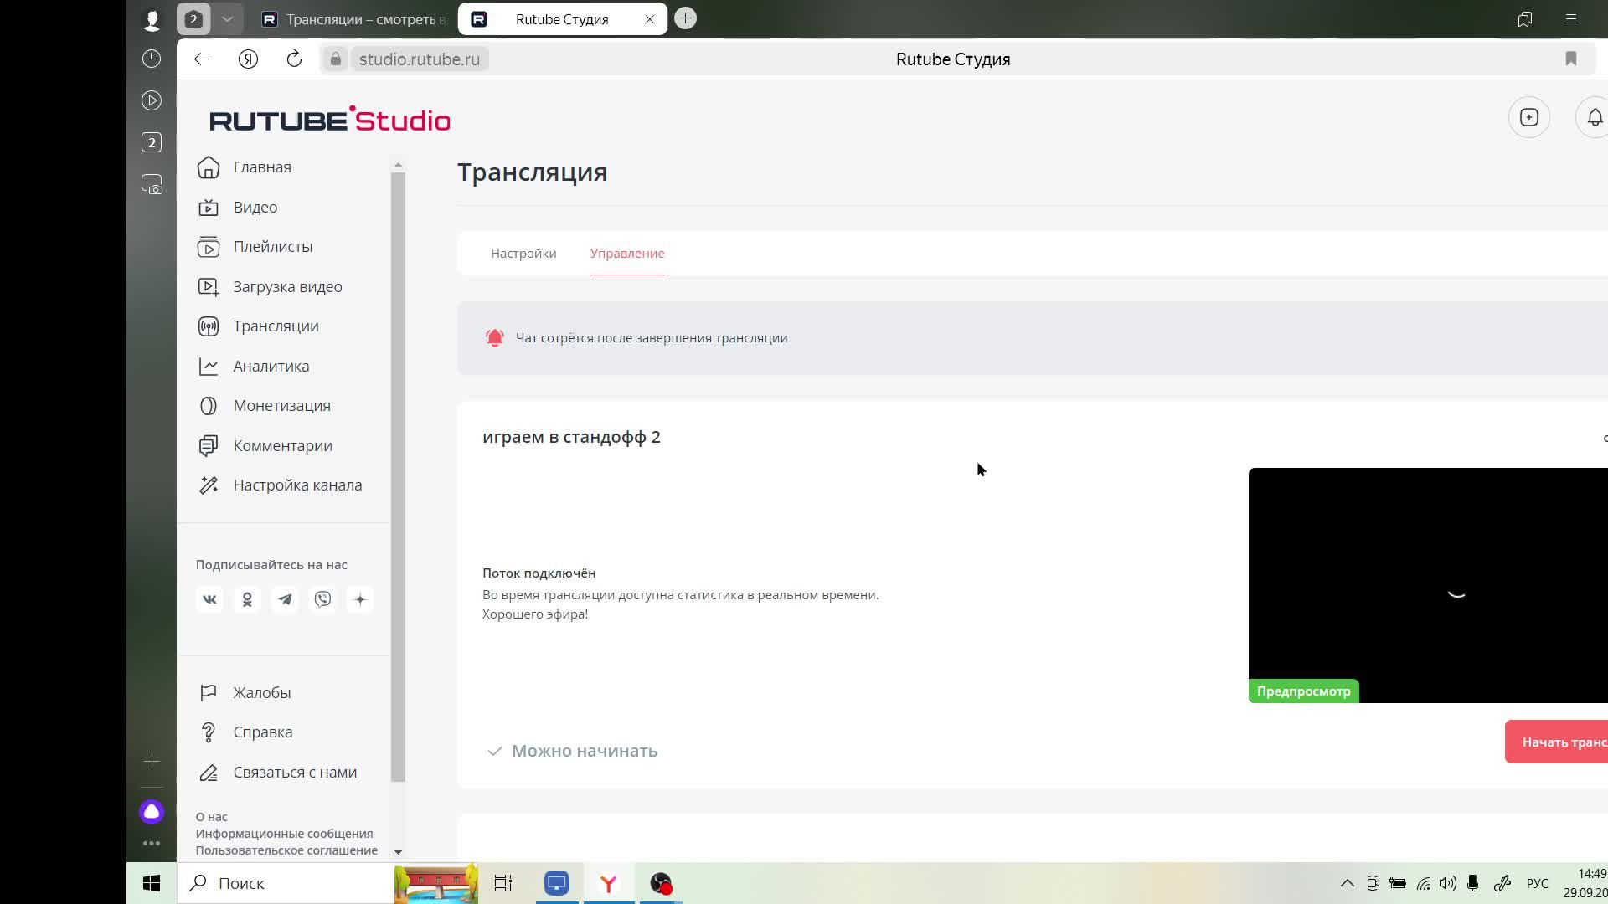Open the Настройка канала wand icon
This screenshot has height=904, width=1608.
[209, 485]
